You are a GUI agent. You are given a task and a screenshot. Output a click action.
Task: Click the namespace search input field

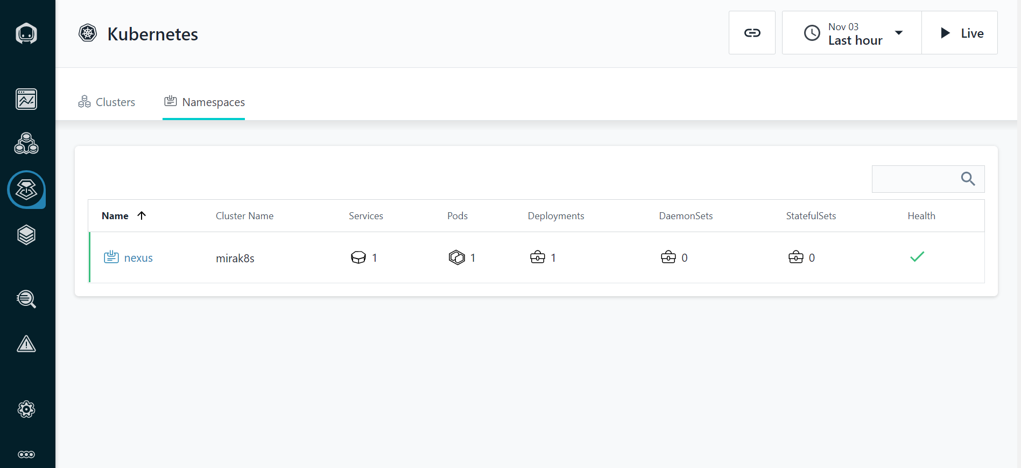[x=913, y=179]
